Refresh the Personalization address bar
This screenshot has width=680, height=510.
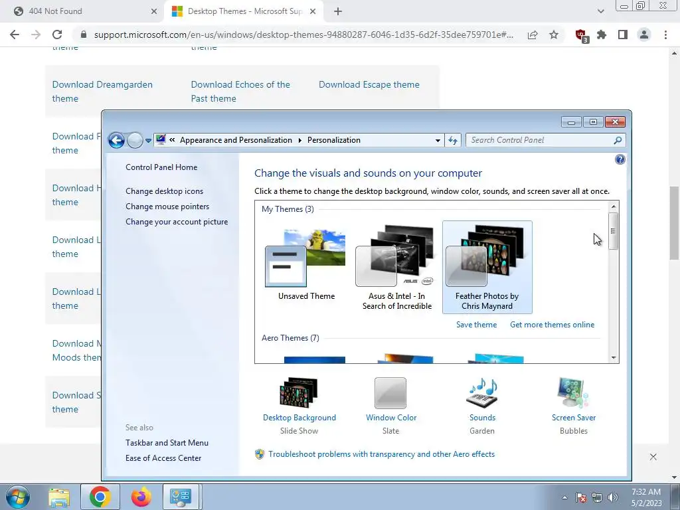point(453,140)
